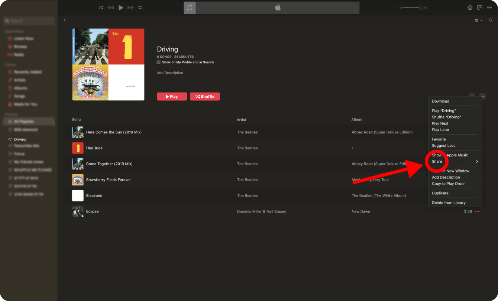The height and width of the screenshot is (301, 498).
Task: Click the sidebar Search field
Action: 29,21
